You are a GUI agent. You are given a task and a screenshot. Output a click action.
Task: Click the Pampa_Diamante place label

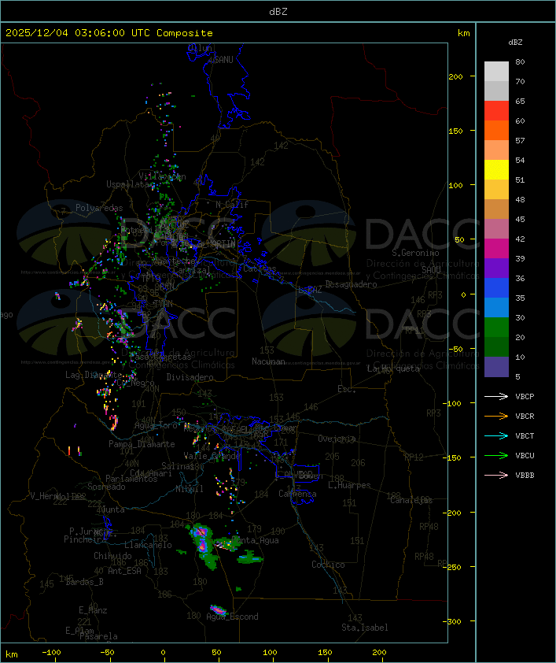click(x=142, y=444)
